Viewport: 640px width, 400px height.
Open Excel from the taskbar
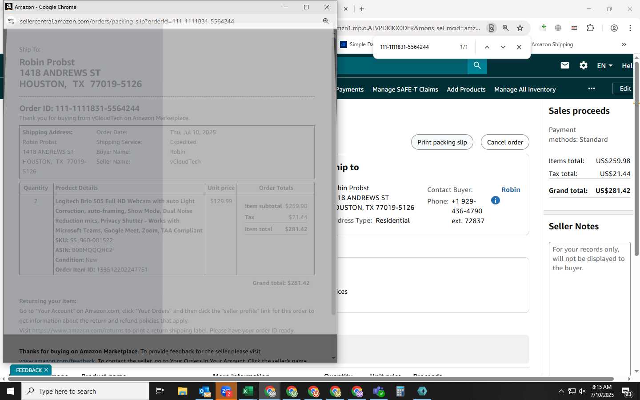pos(248,391)
